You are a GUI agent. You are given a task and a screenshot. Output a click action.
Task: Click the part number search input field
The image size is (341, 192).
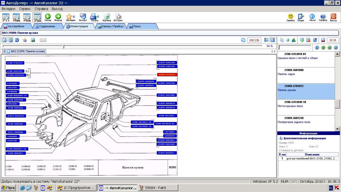coord(294,48)
